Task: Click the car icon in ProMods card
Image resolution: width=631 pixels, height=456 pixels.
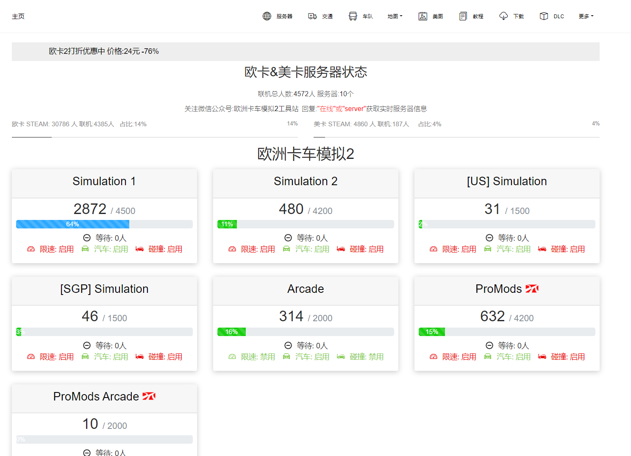Action: pos(488,356)
